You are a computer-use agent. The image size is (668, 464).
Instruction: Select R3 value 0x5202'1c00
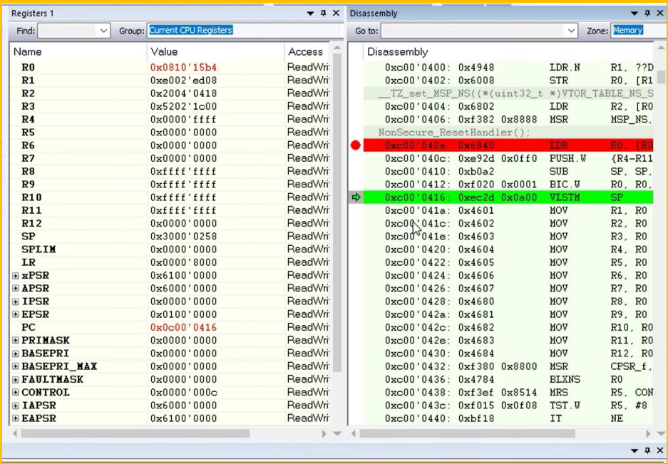coord(184,106)
